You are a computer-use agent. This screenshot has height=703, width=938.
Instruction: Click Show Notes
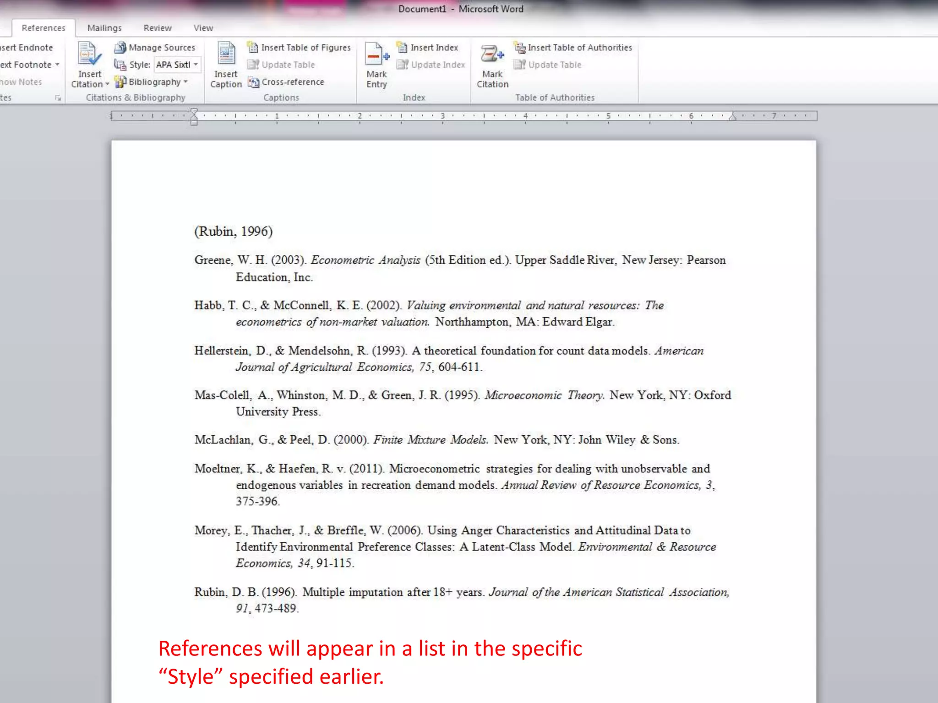tap(21, 82)
